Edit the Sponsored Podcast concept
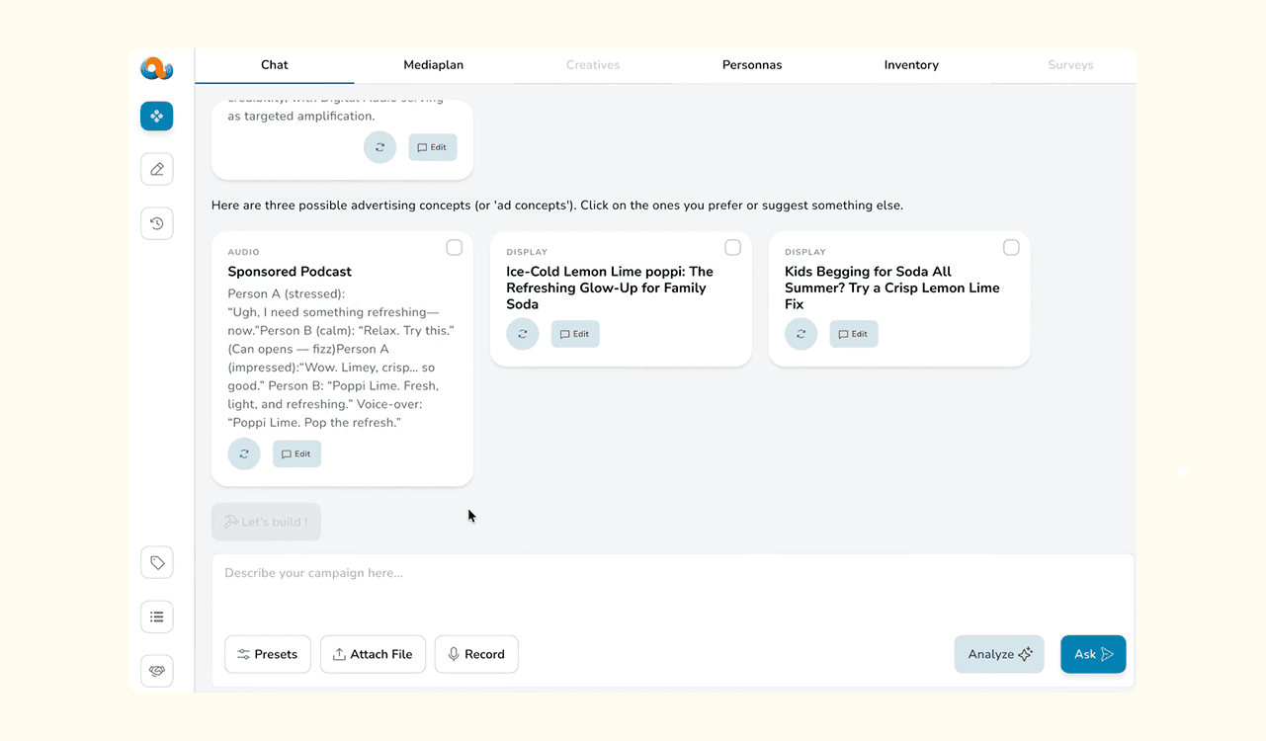The image size is (1266, 741). click(x=296, y=453)
